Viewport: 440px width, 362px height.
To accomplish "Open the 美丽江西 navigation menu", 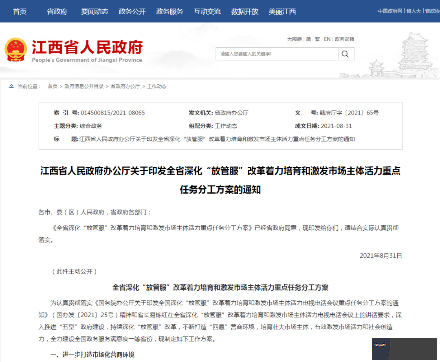I will point(282,11).
